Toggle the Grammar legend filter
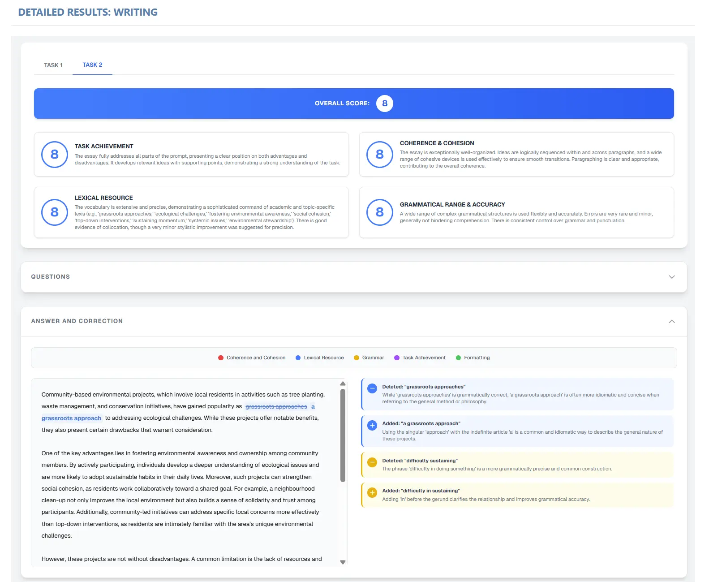The width and height of the screenshot is (709, 582). (369, 358)
